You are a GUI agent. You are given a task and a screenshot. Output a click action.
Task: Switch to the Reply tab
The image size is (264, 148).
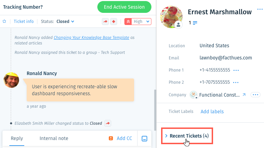[x=17, y=138]
